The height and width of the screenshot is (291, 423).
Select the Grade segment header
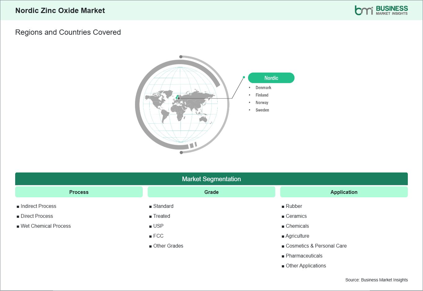click(x=211, y=192)
